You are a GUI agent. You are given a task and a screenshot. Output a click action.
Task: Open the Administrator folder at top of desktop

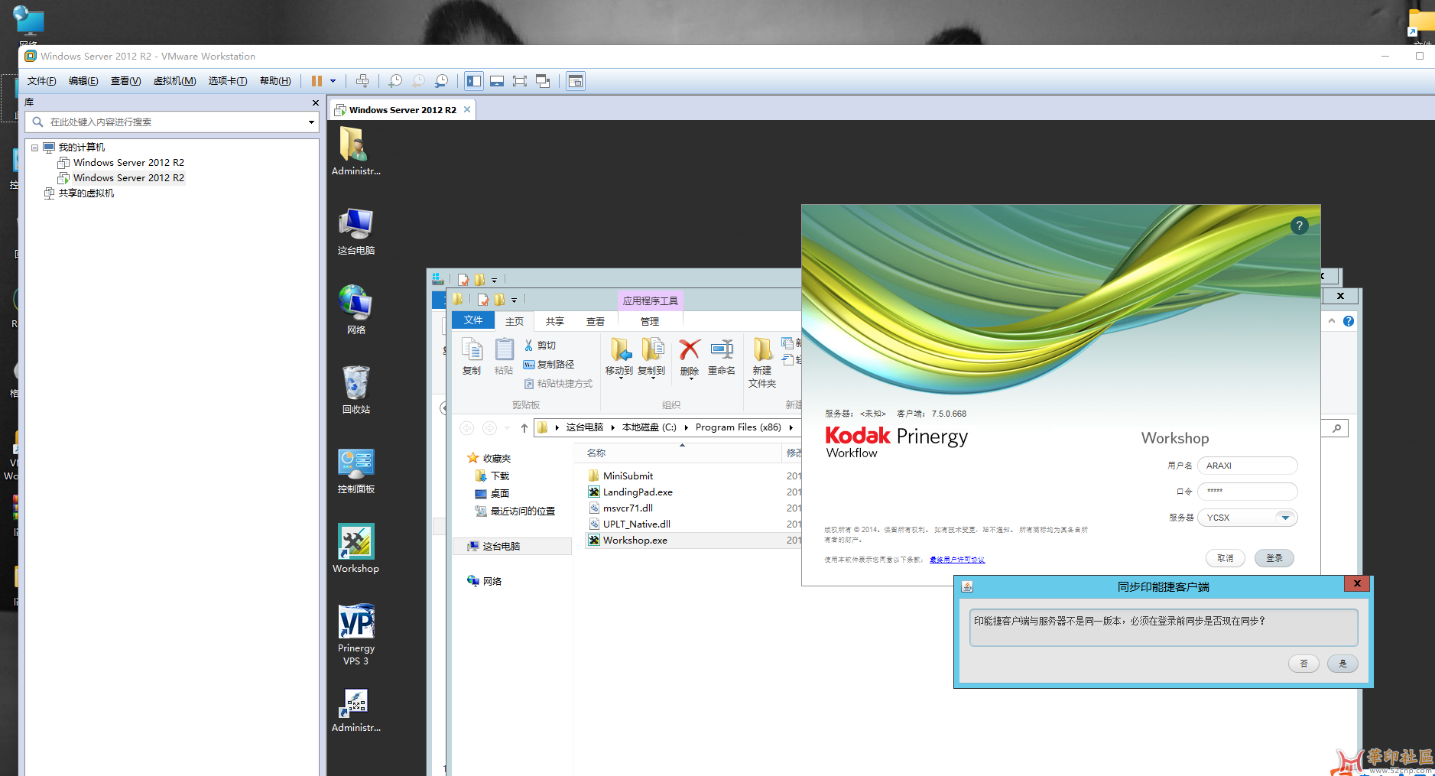coord(356,151)
